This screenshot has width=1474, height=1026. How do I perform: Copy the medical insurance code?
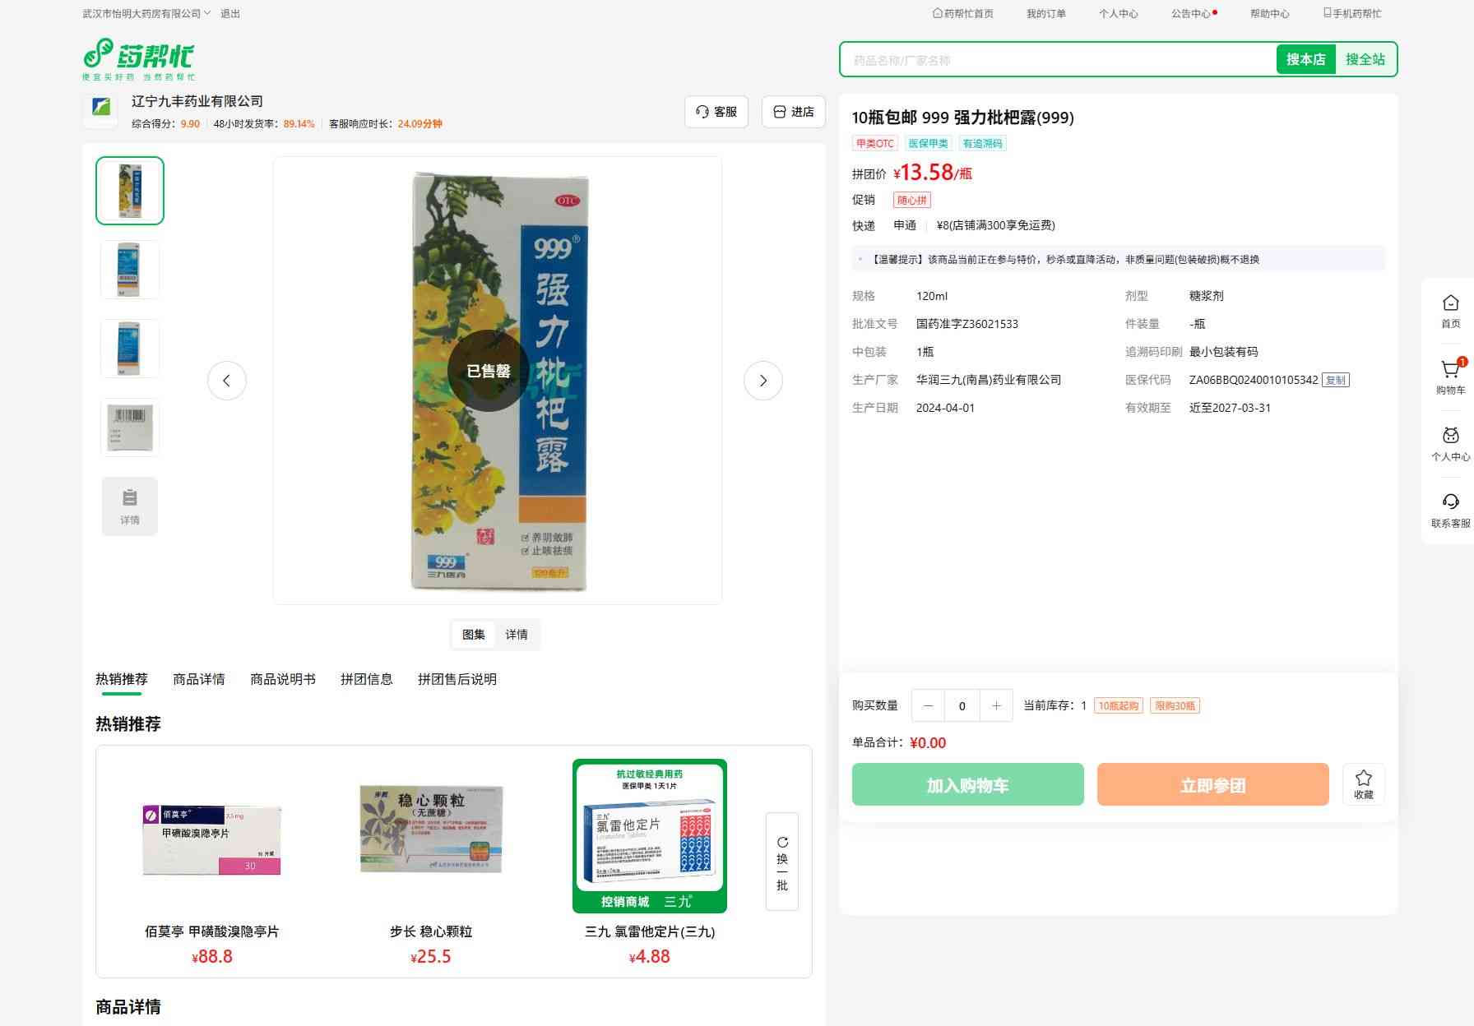point(1336,380)
